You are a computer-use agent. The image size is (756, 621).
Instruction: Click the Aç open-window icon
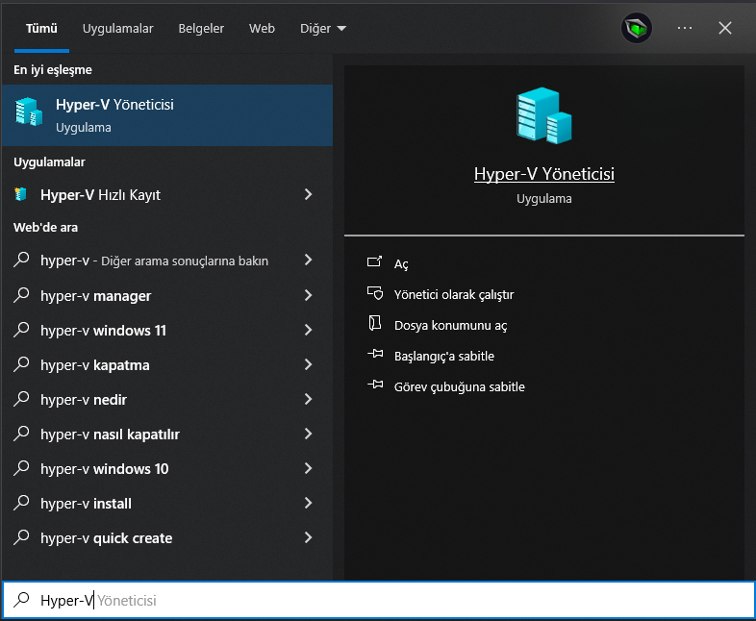click(374, 261)
